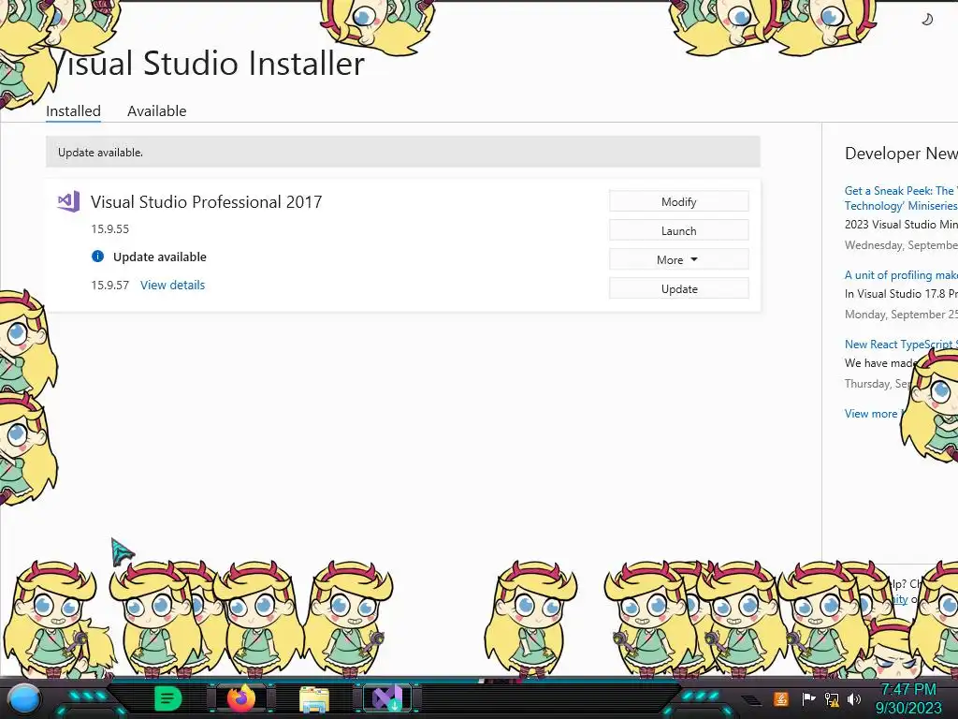Open the More dropdown menu
Viewport: 958px width, 719px height.
[x=679, y=260]
